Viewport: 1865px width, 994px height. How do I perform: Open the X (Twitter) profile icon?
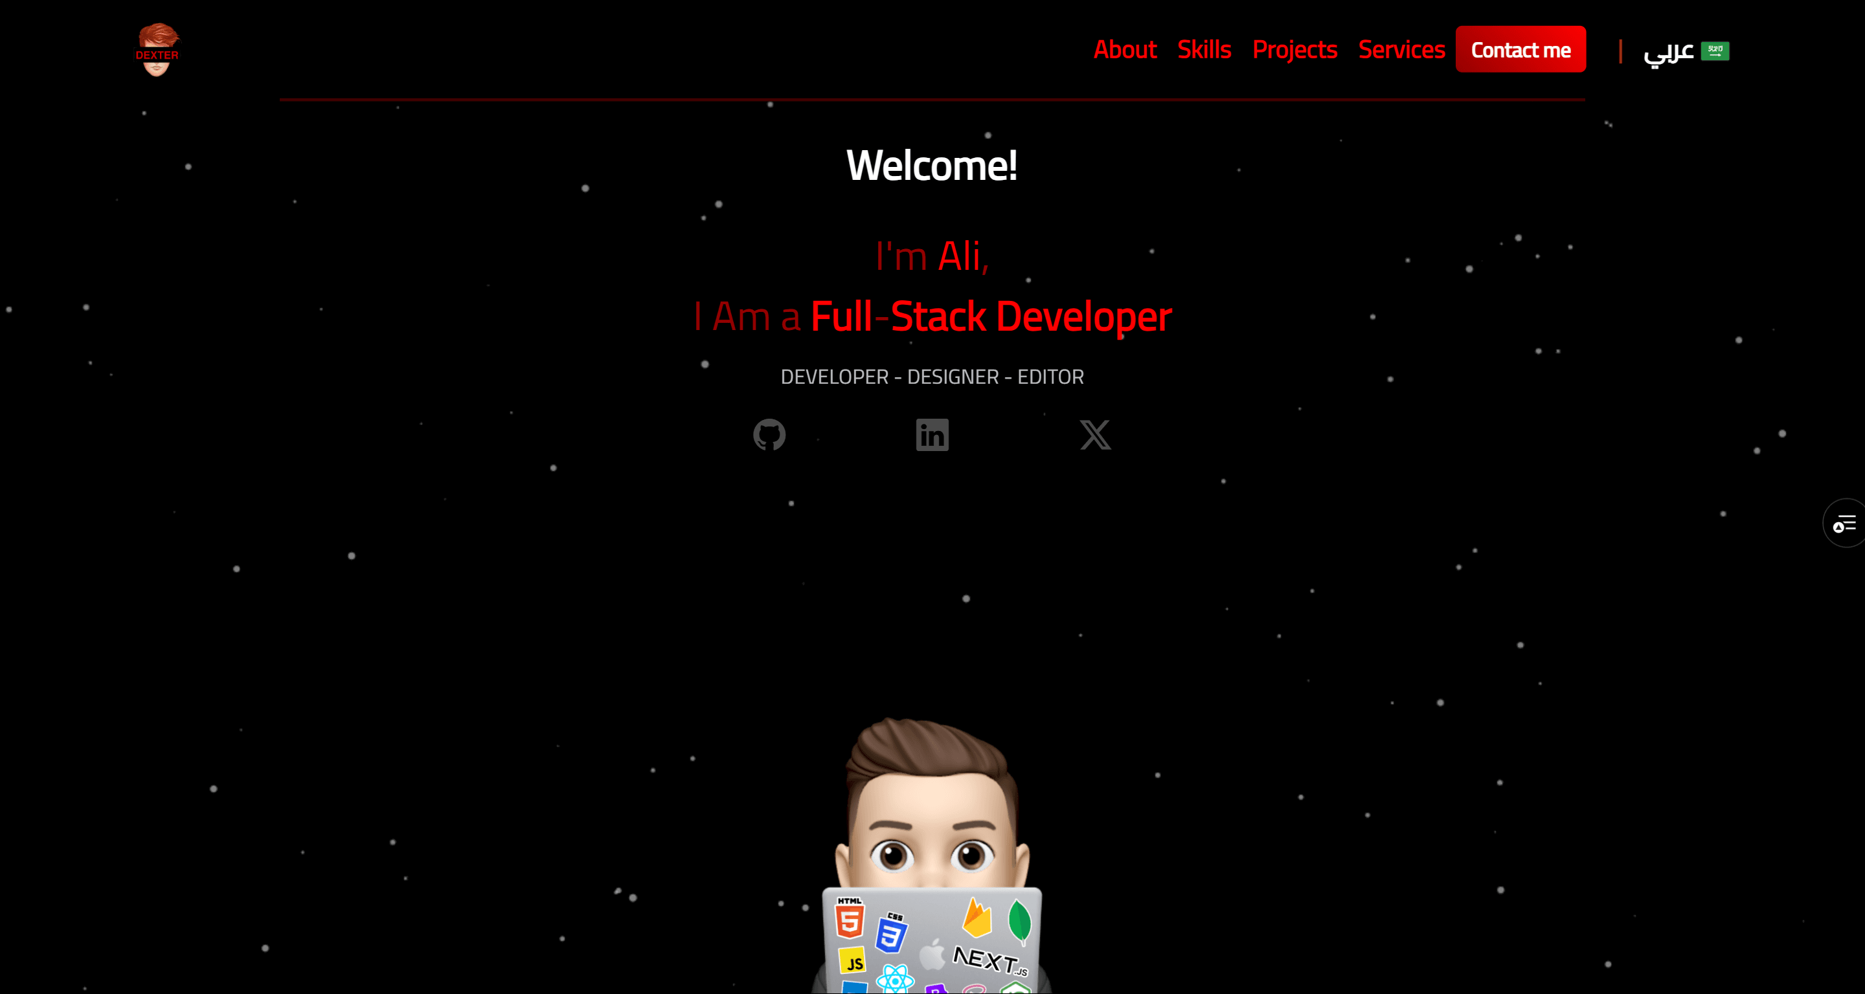pos(1096,435)
